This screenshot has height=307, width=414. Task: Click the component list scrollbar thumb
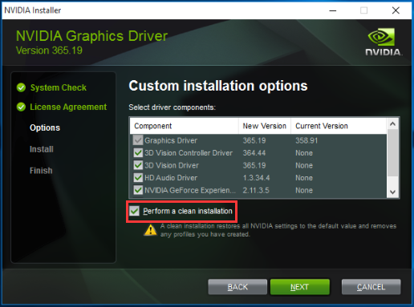(x=392, y=153)
